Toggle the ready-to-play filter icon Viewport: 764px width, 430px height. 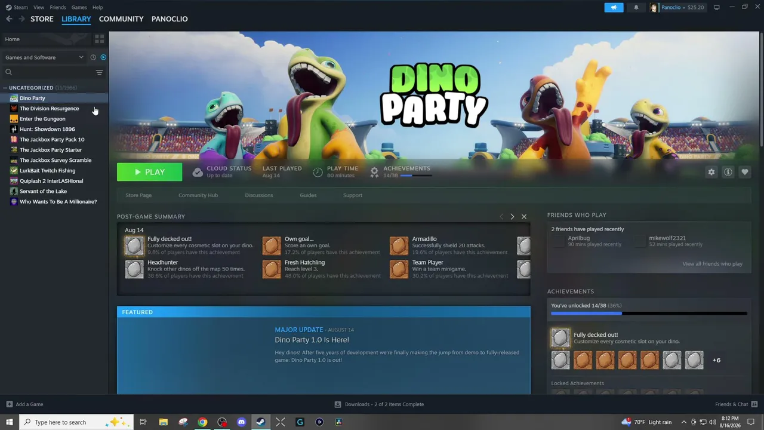103,57
